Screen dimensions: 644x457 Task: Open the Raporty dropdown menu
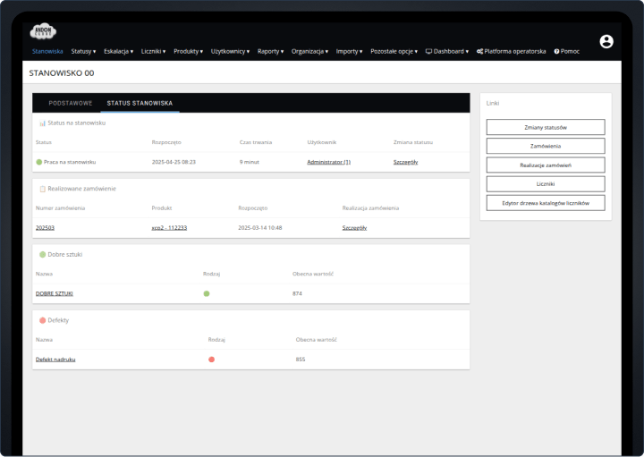270,52
